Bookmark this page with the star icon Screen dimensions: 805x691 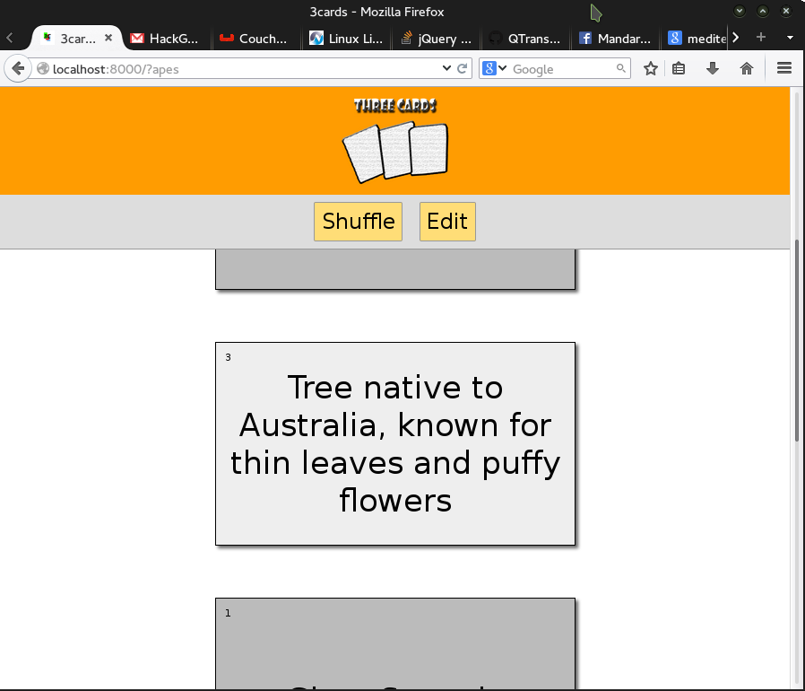click(x=651, y=68)
